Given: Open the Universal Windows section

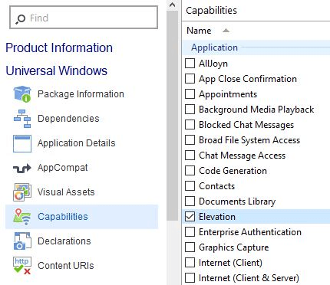Looking at the screenshot, I should tap(57, 70).
